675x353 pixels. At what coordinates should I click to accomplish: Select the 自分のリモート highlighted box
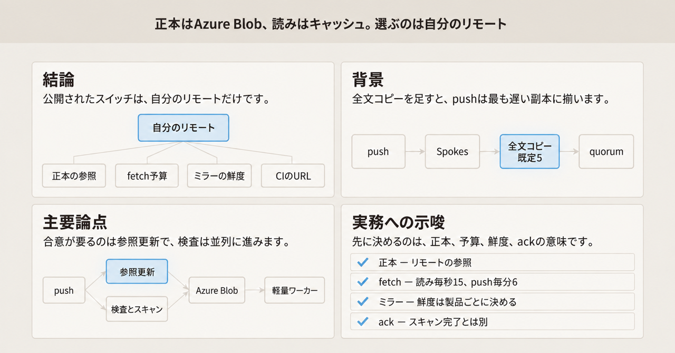[184, 128]
